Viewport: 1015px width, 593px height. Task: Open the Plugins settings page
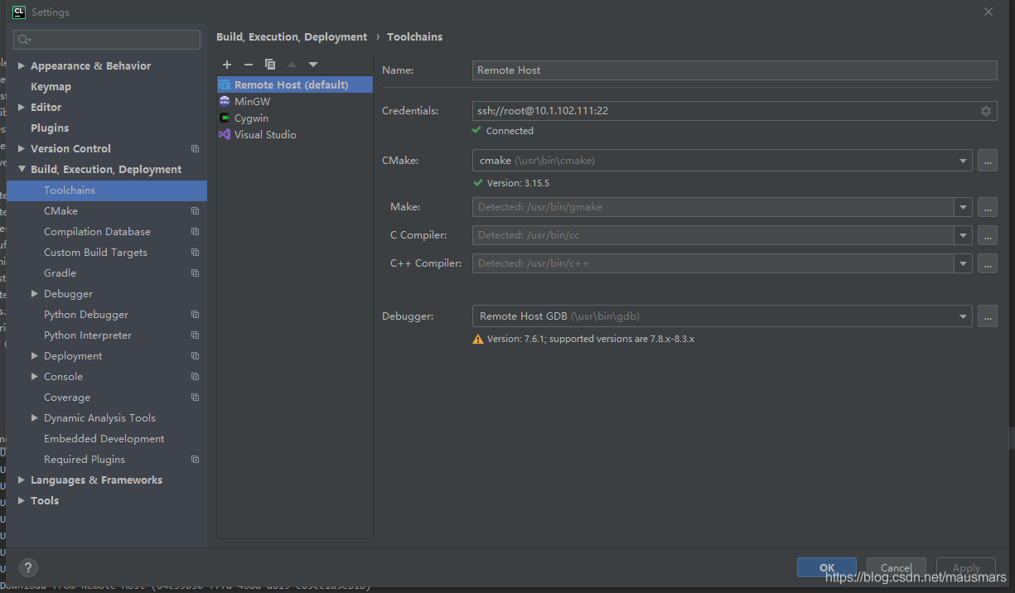pyautogui.click(x=50, y=128)
